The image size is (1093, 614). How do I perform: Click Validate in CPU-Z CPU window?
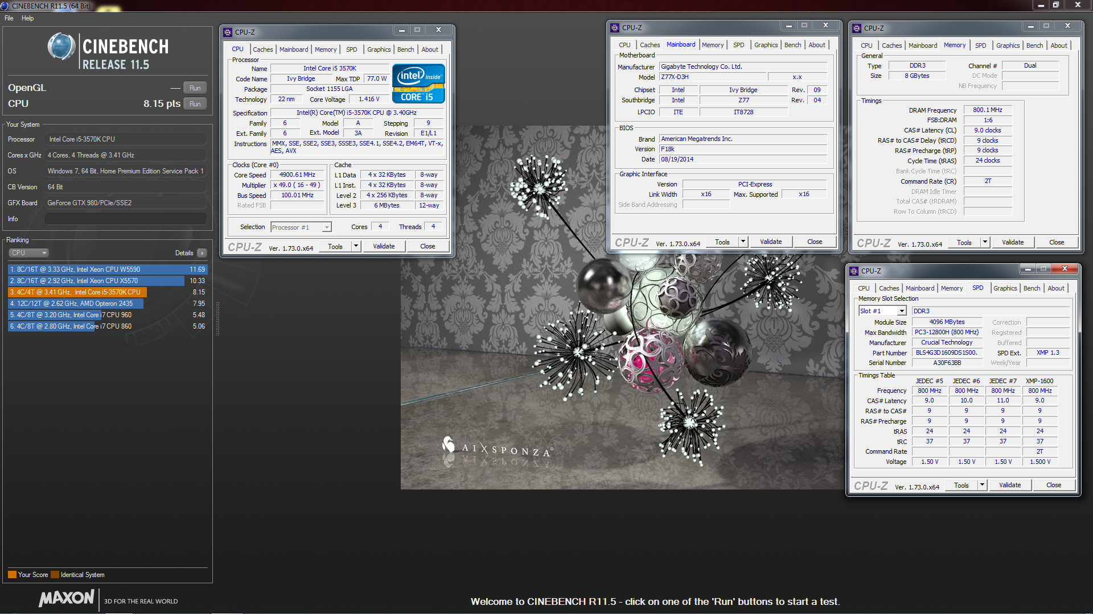coord(384,246)
